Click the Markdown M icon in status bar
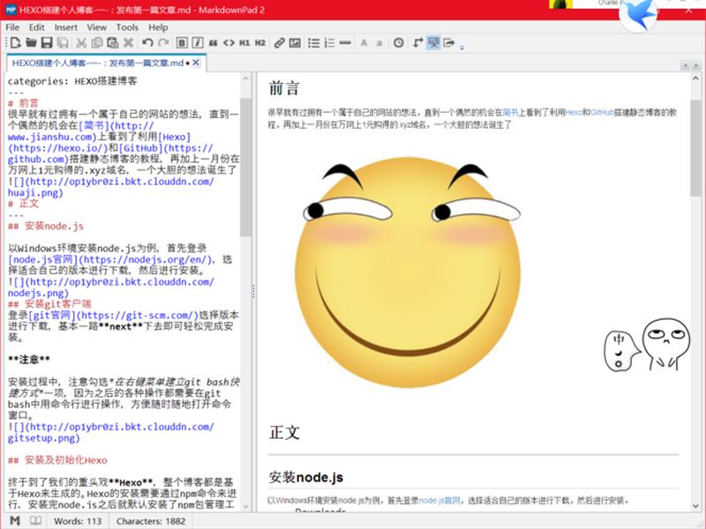 (x=15, y=521)
